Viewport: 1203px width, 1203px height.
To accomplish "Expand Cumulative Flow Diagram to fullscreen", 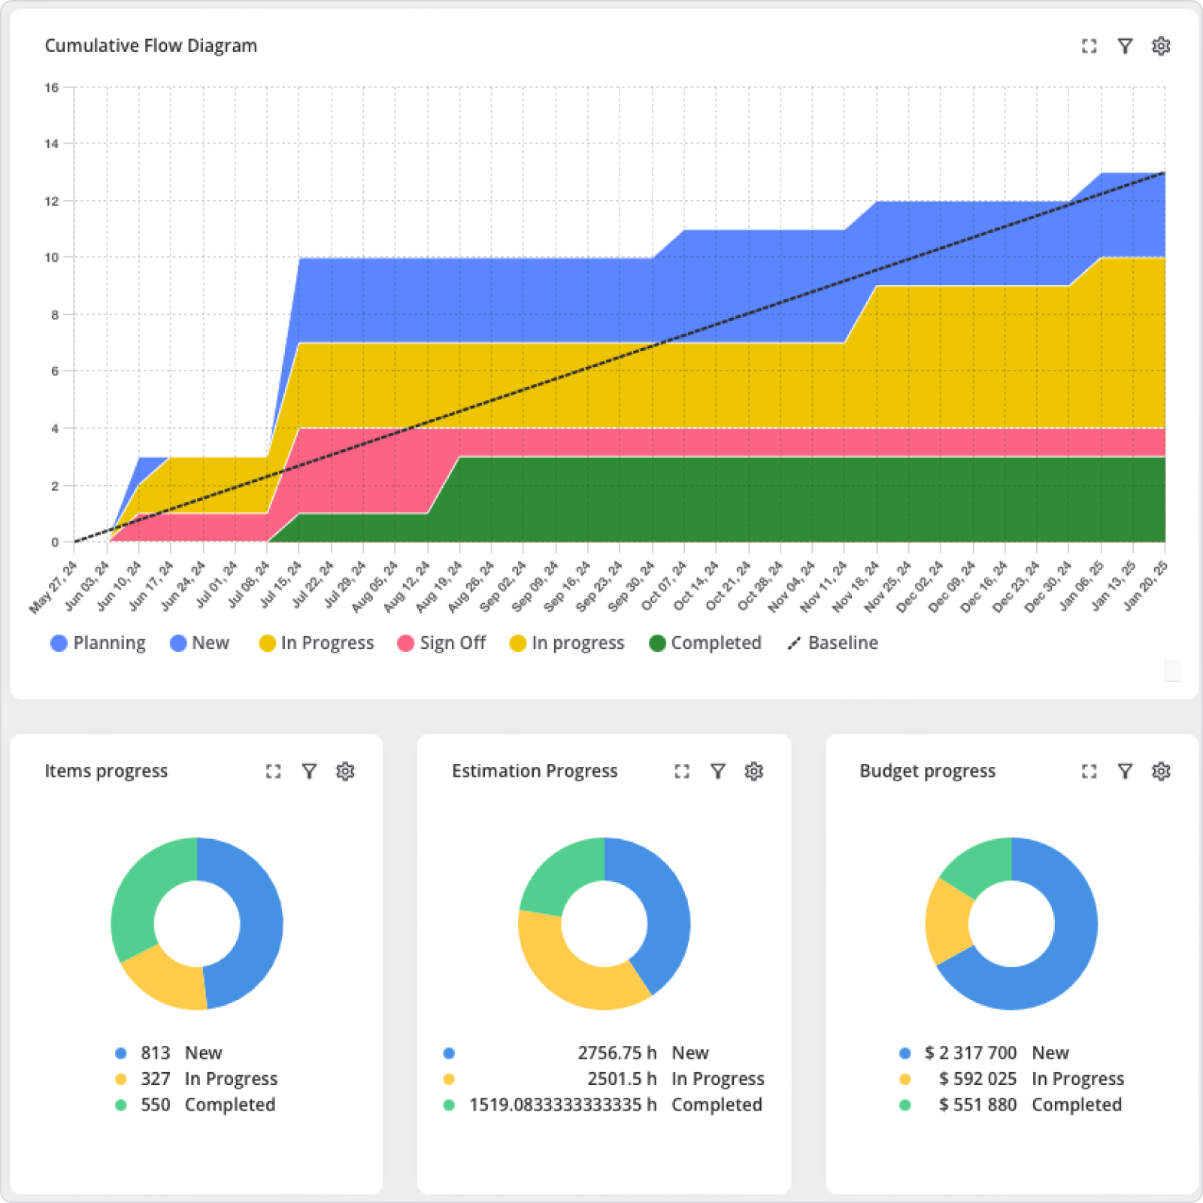I will 1089,46.
